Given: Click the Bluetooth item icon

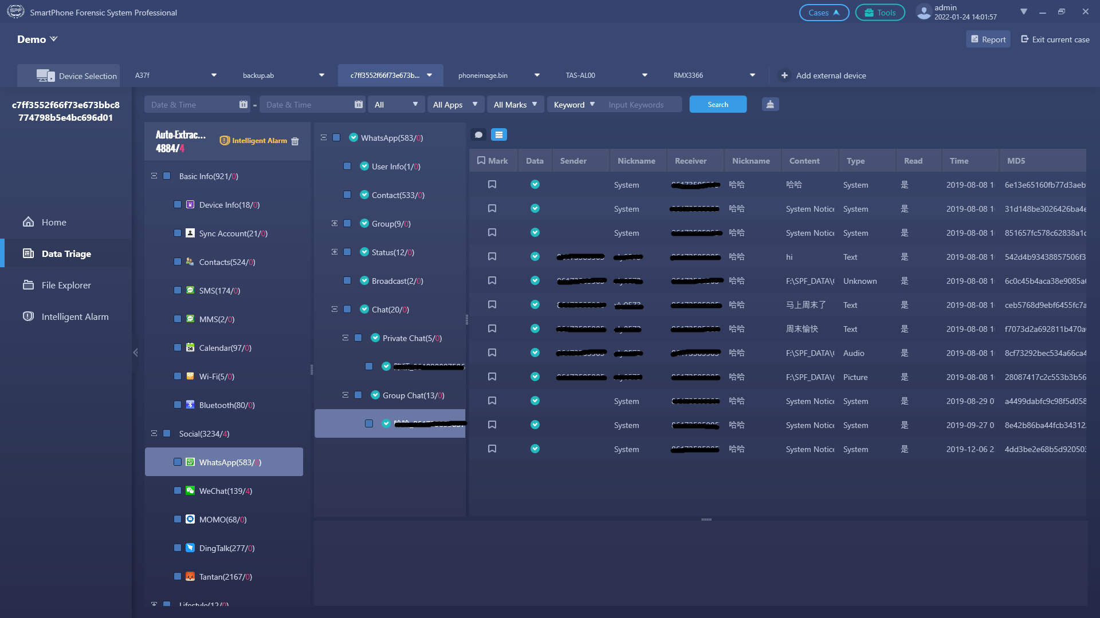Looking at the screenshot, I should click(190, 405).
